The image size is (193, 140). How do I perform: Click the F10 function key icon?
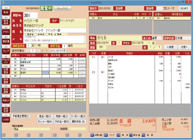pyautogui.click(x=119, y=135)
